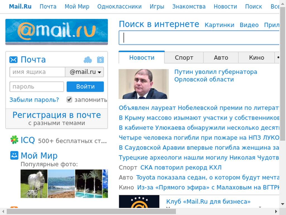Image resolution: width=286 pixels, height=215 pixels.
Task: Switch to the Новости tab
Action: [x=142, y=57]
